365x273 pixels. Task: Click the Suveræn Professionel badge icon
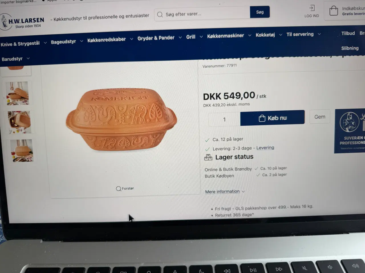(349, 122)
